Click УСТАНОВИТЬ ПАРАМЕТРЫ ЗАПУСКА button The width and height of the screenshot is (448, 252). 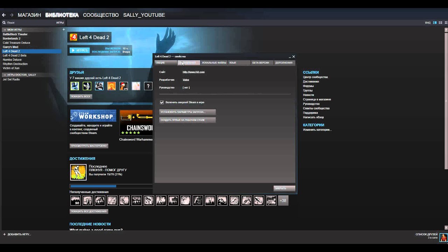point(187,112)
